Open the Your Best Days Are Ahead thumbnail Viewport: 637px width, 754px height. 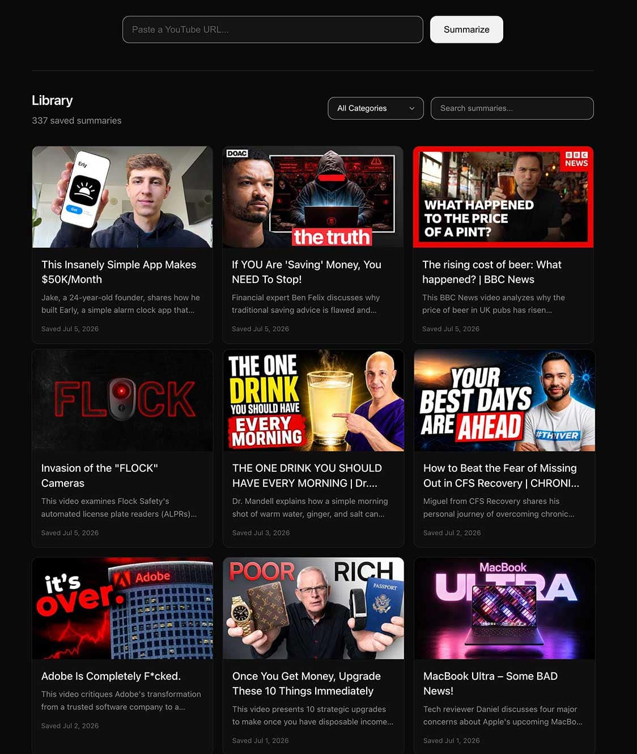(504, 400)
